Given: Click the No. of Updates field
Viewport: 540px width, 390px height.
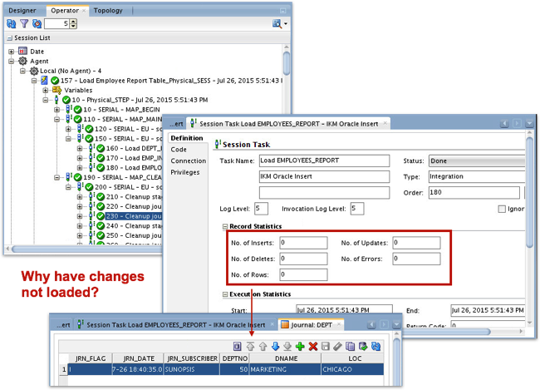Looking at the screenshot, I should pyautogui.click(x=416, y=243).
